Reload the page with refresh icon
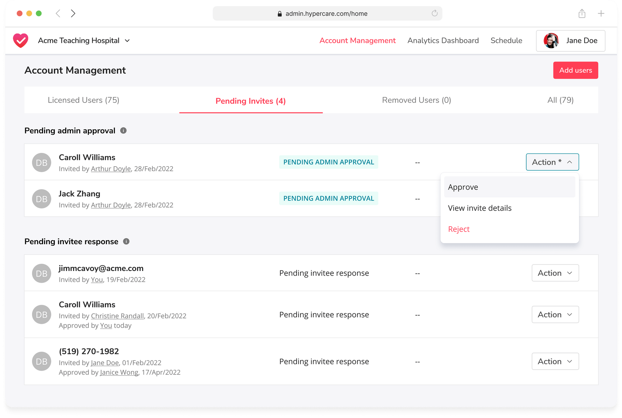The height and width of the screenshot is (418, 622). pyautogui.click(x=434, y=13)
